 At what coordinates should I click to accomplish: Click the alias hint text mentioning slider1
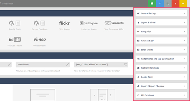(x=38, y=71)
